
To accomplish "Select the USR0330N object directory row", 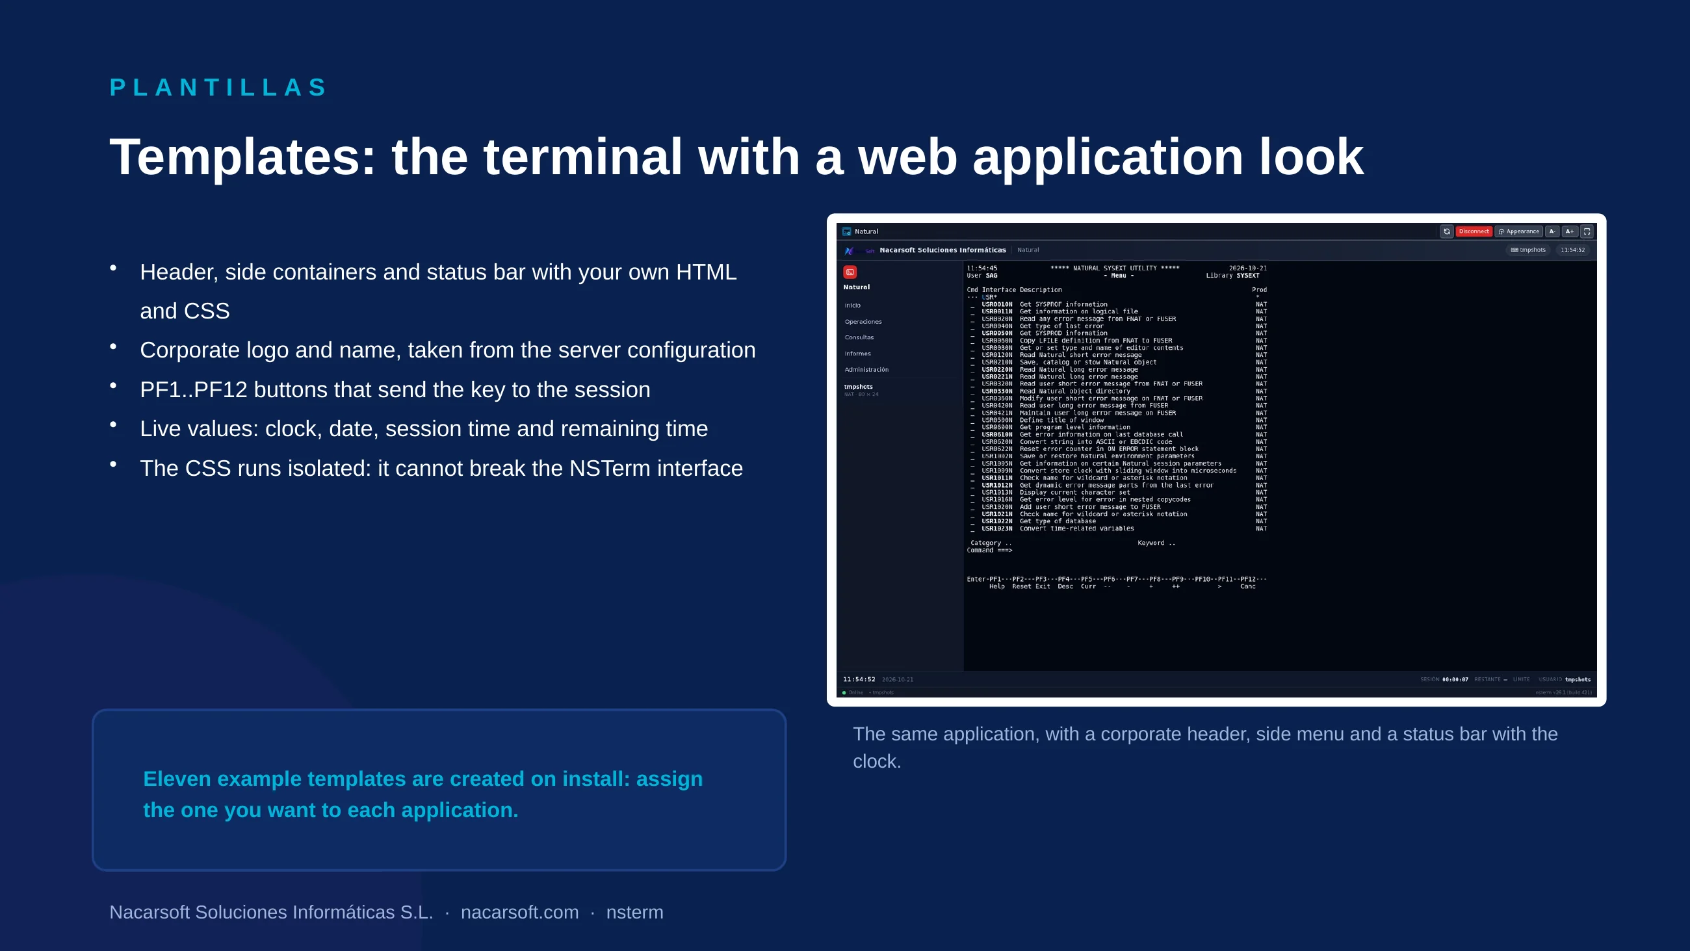I will tap(1119, 391).
